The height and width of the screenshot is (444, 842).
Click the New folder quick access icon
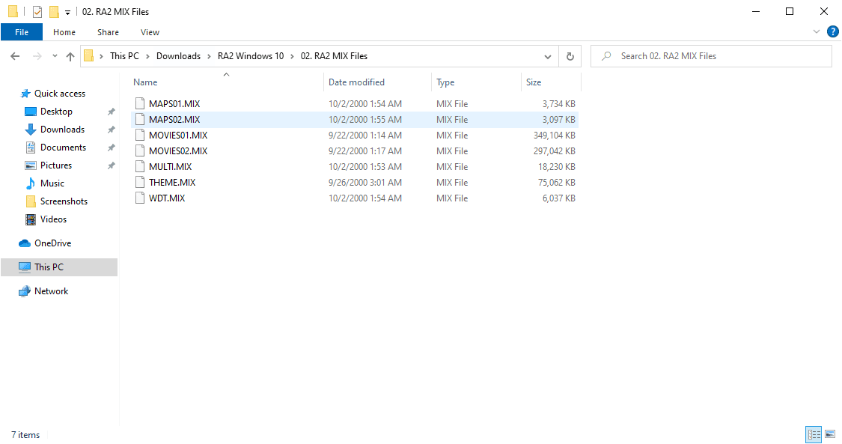click(54, 11)
